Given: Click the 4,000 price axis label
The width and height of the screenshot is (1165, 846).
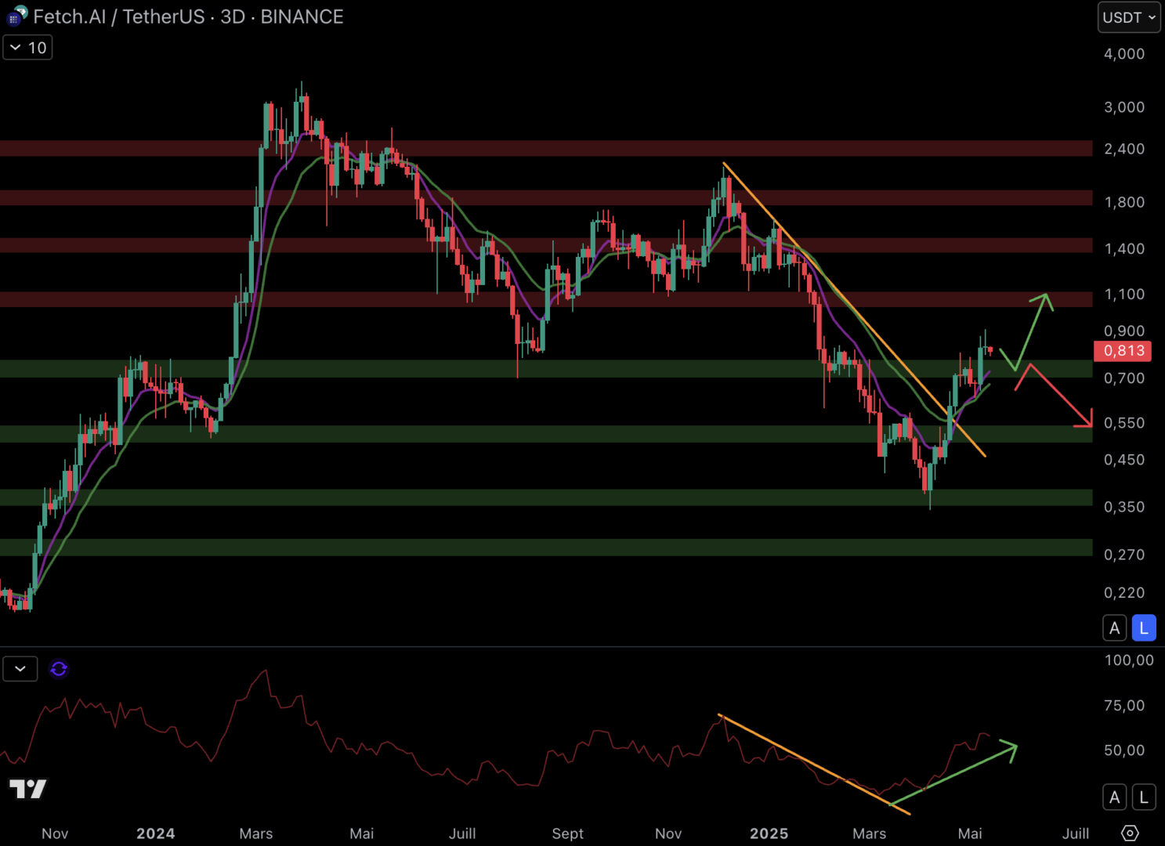Looking at the screenshot, I should click(x=1124, y=54).
